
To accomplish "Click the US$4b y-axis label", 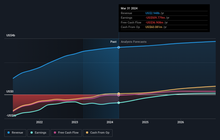I will [x=11, y=35].
